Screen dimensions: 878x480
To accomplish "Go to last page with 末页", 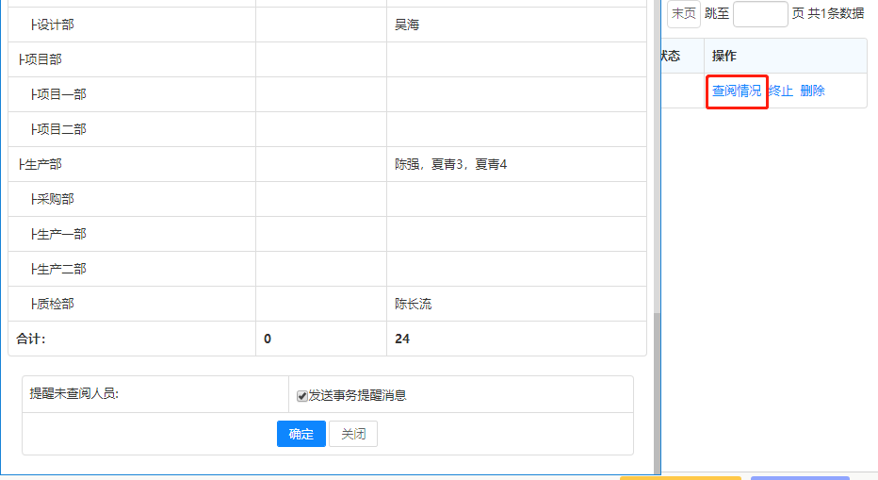I will point(684,13).
